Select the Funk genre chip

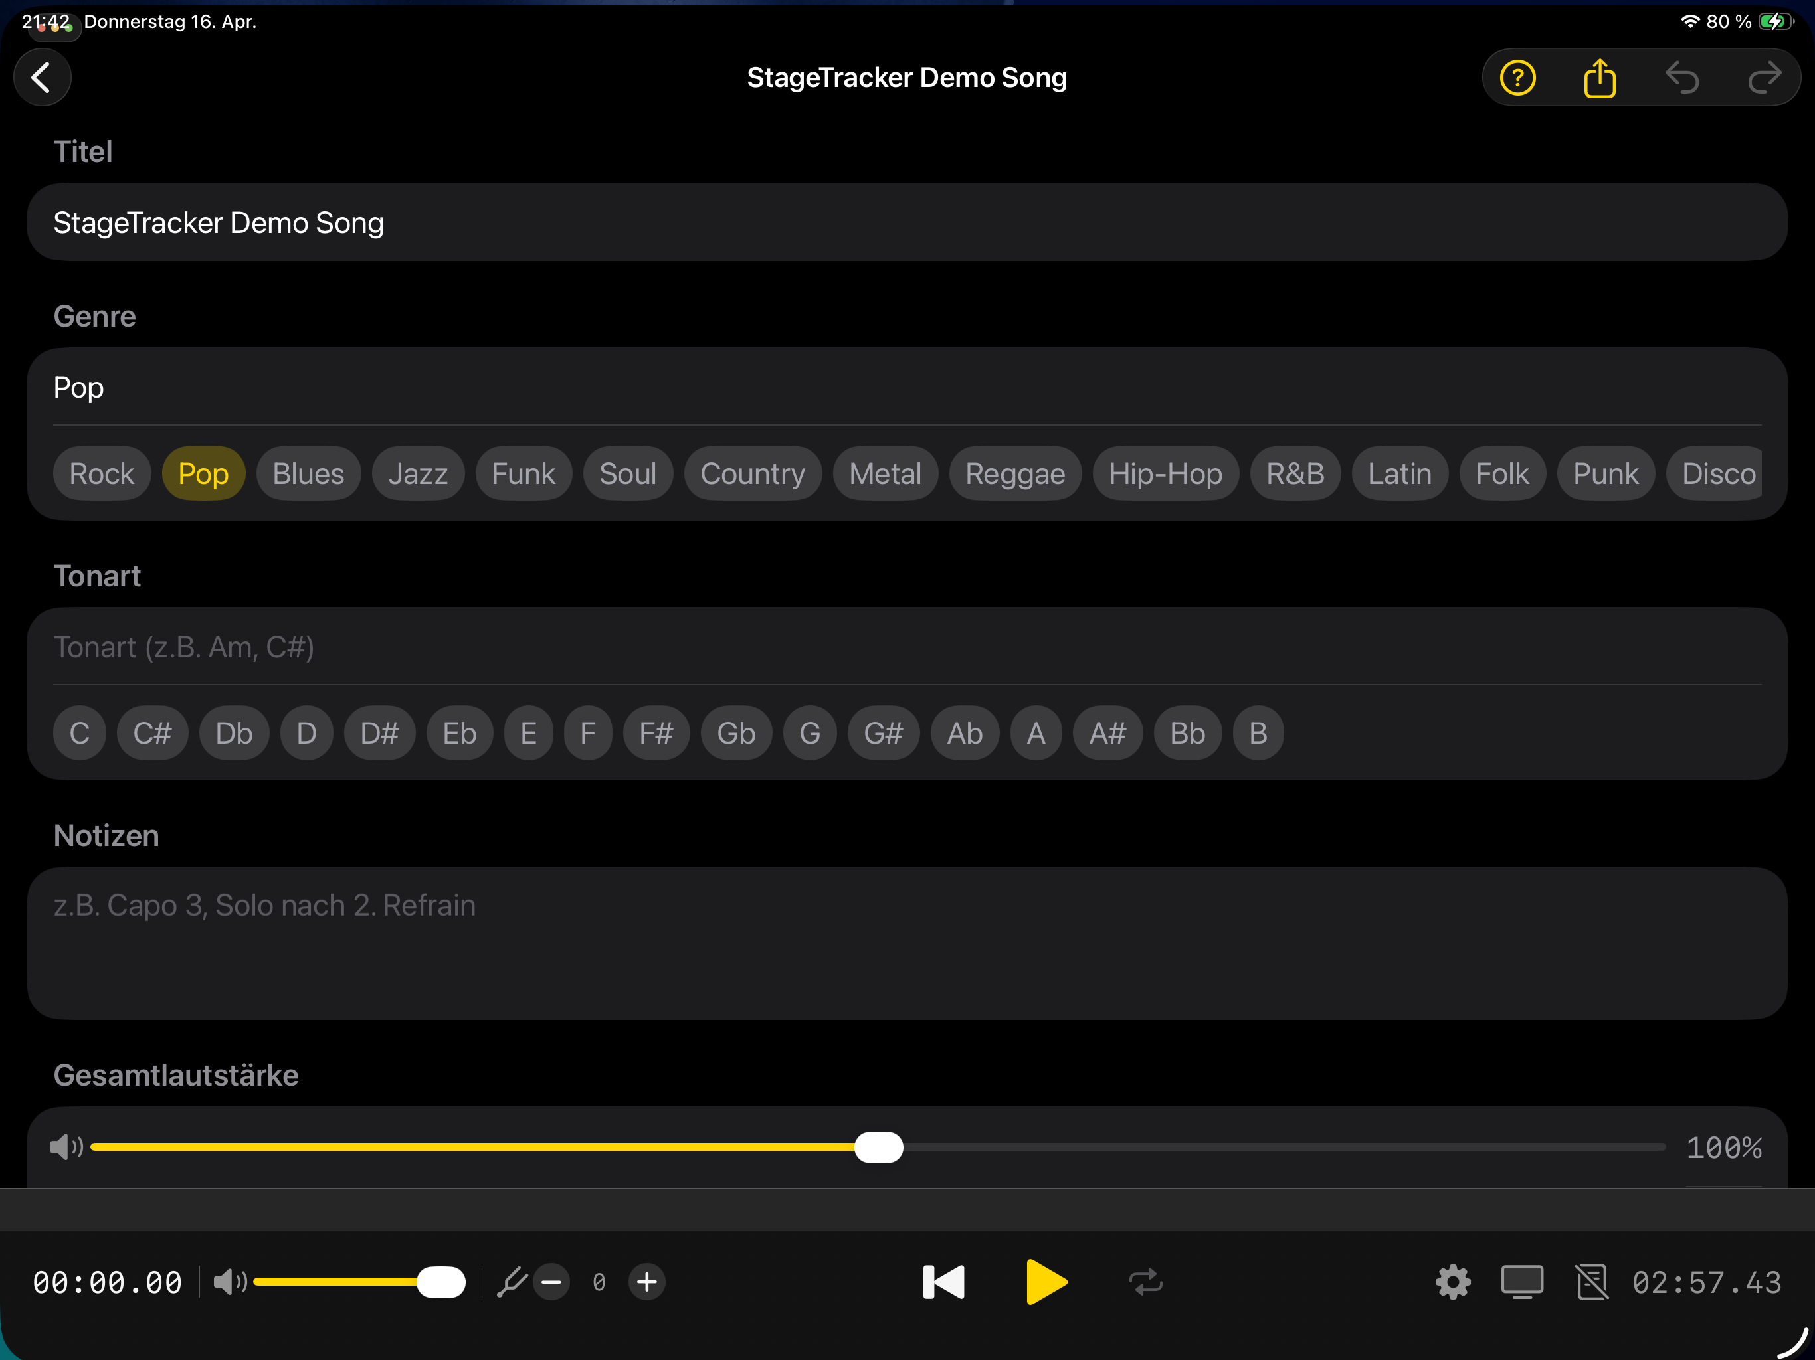click(524, 473)
